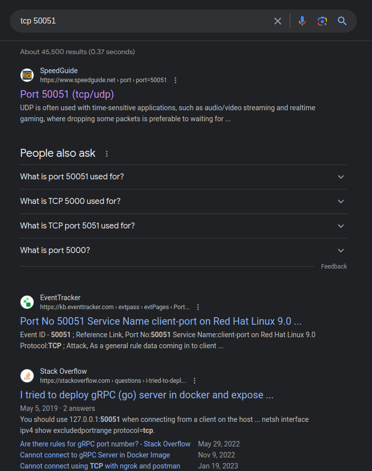Clear the search query with the X icon

(x=278, y=21)
